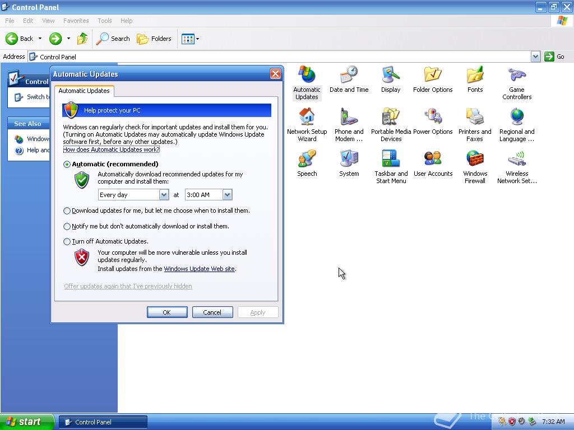
Task: Open the Speech icon
Action: 307,163
